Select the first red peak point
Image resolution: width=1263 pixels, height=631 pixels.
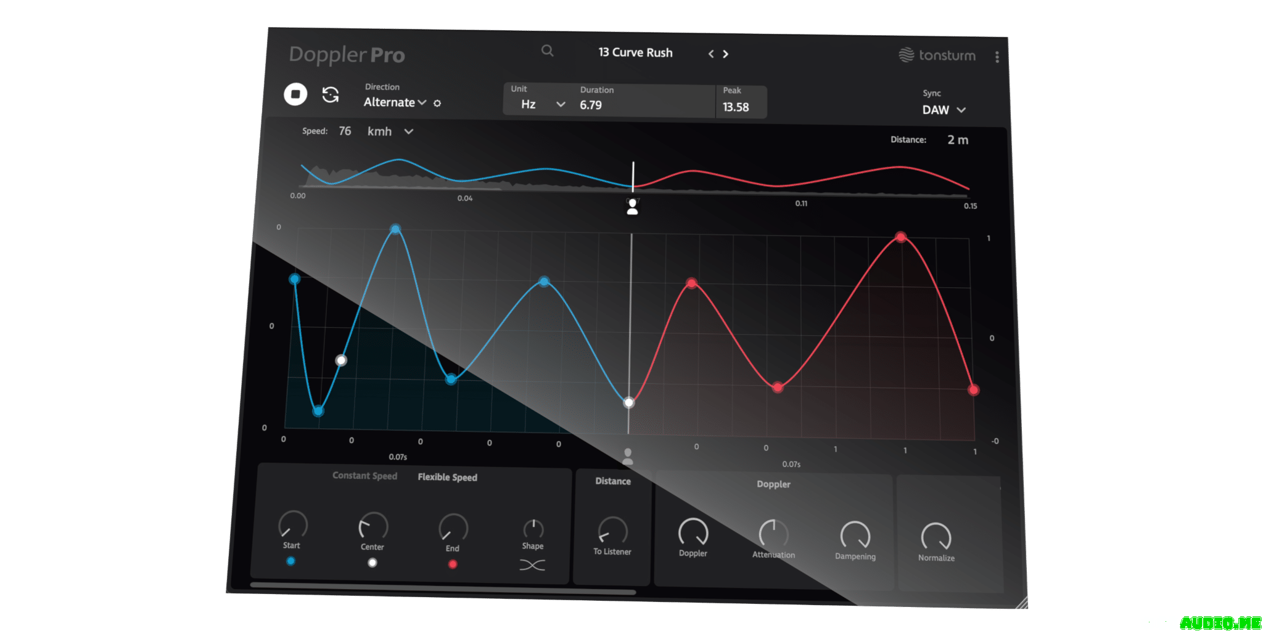[x=692, y=283]
